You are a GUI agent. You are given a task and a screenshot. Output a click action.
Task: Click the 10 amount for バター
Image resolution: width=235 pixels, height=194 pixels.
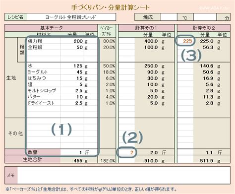[x=72, y=97]
